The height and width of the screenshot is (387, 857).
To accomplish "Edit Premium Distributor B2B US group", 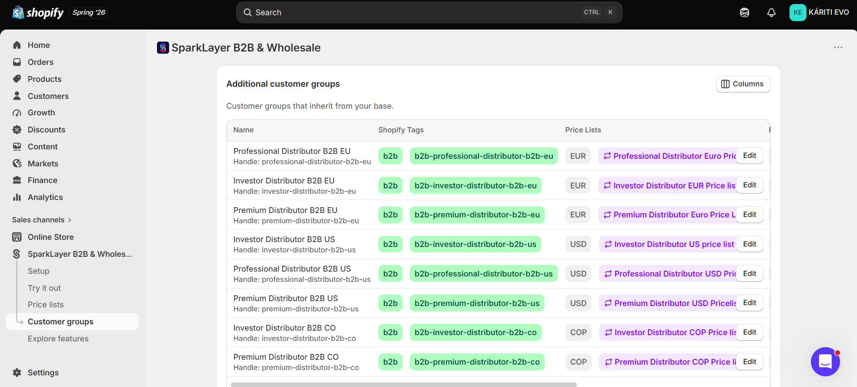I will tap(750, 303).
